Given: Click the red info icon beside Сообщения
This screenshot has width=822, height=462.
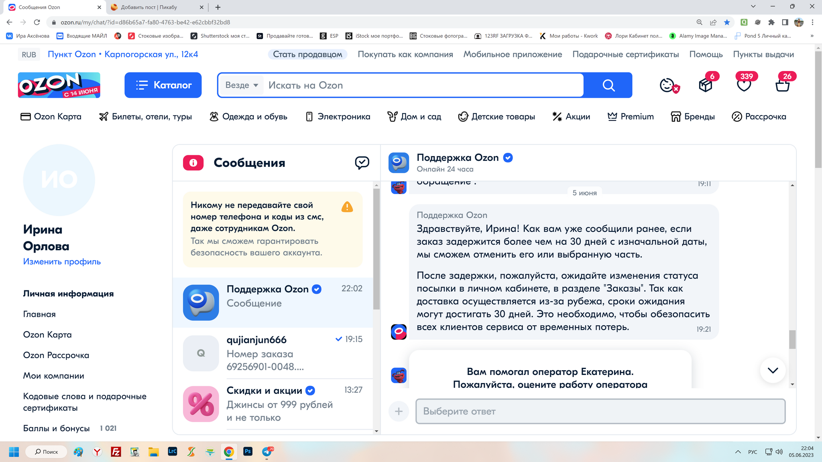Looking at the screenshot, I should 193,163.
